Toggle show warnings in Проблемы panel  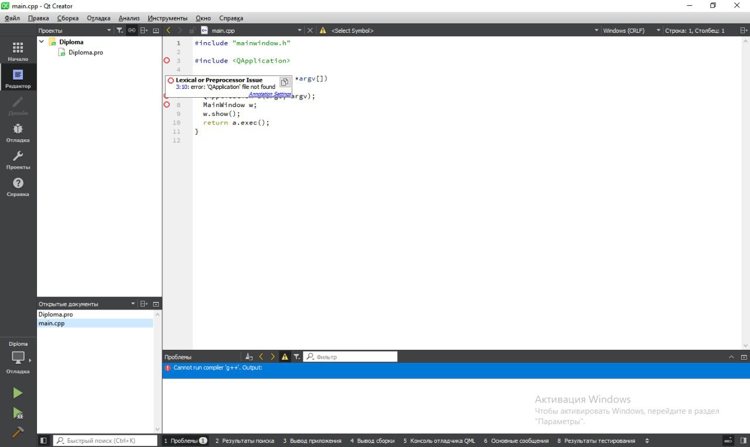[285, 357]
